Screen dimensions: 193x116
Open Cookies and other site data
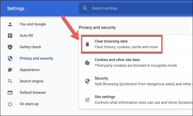click(136, 63)
